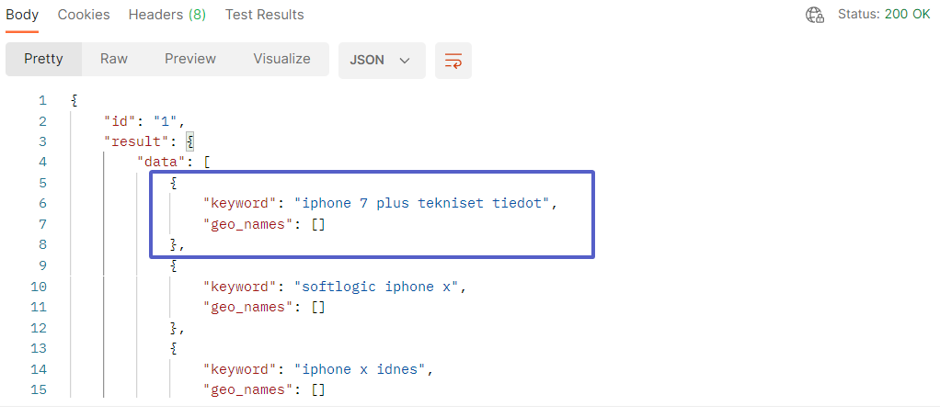Click the "softlogic iphone x" keyword value
The height and width of the screenshot is (417, 940).
[375, 287]
